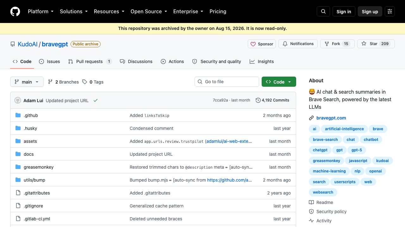Fork the repository with the Fork button
The image size is (405, 227).
click(338, 44)
